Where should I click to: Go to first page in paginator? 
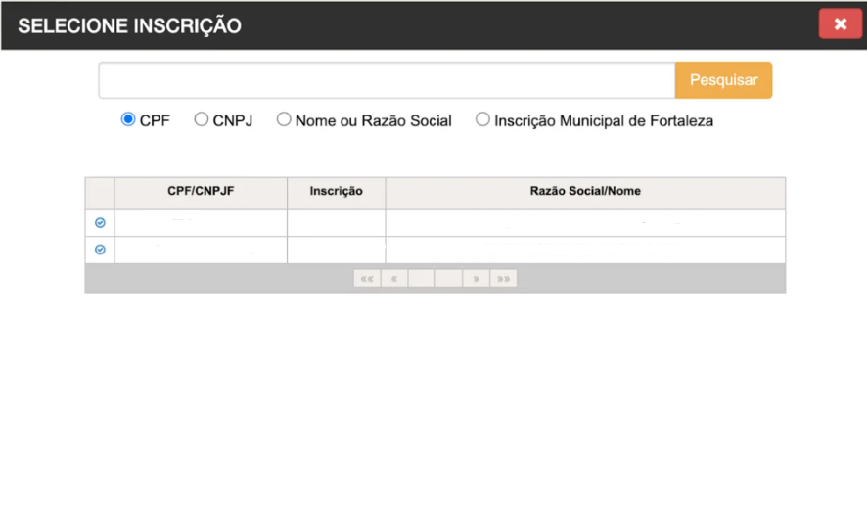[367, 279]
